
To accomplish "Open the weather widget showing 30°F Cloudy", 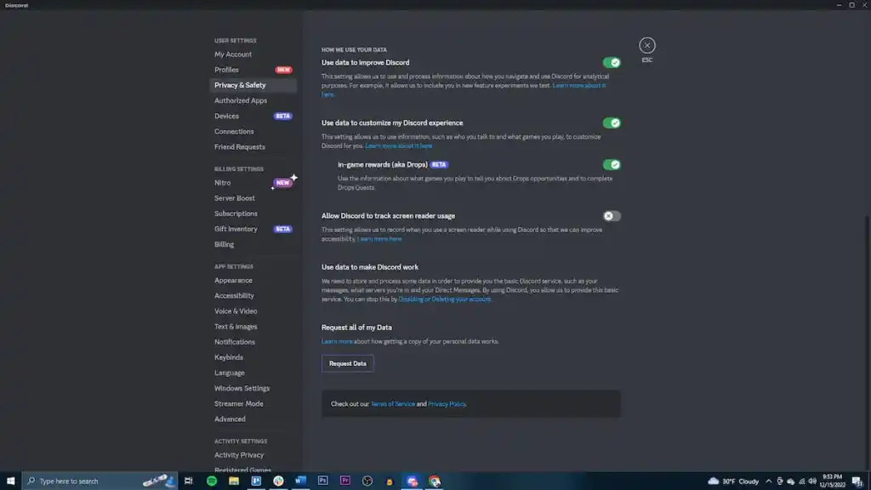I will [733, 481].
